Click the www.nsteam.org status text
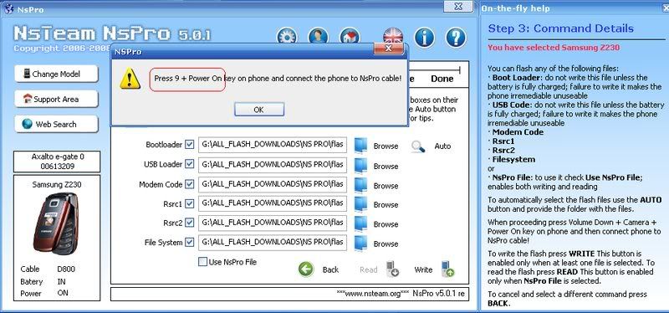This screenshot has height=313, width=669. [373, 294]
